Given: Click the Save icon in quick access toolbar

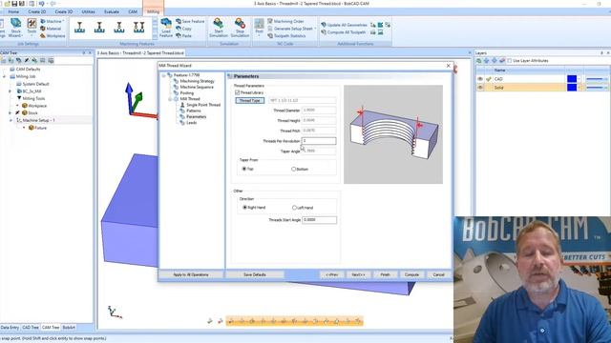Looking at the screenshot, I should [14, 4].
